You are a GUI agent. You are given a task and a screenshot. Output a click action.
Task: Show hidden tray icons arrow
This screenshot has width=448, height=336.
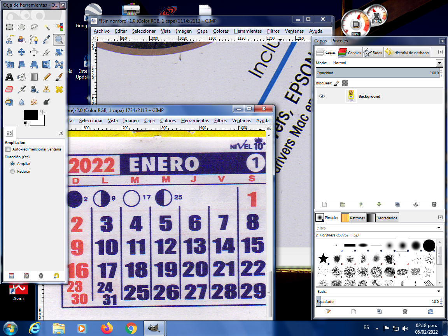tap(377, 328)
